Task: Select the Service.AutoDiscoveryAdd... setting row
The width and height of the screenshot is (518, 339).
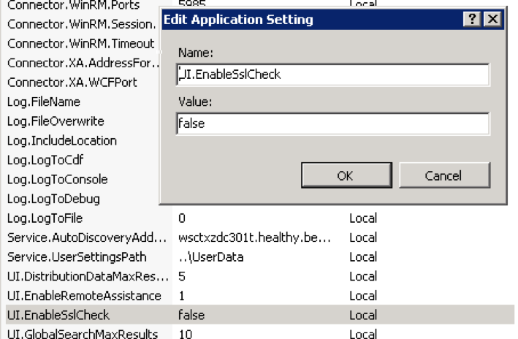Action: point(88,237)
